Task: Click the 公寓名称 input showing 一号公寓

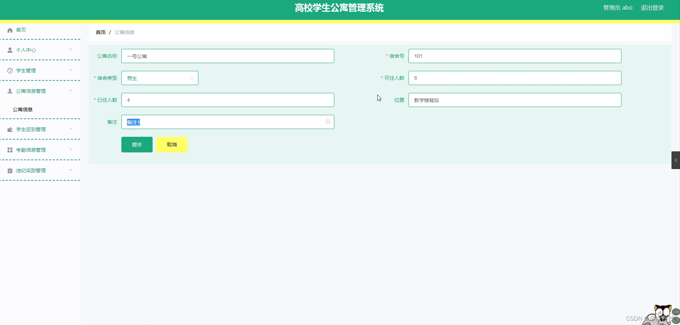Action: point(227,56)
